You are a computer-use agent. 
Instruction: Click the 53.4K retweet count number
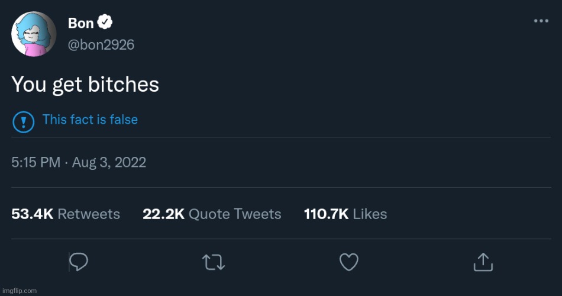(33, 214)
